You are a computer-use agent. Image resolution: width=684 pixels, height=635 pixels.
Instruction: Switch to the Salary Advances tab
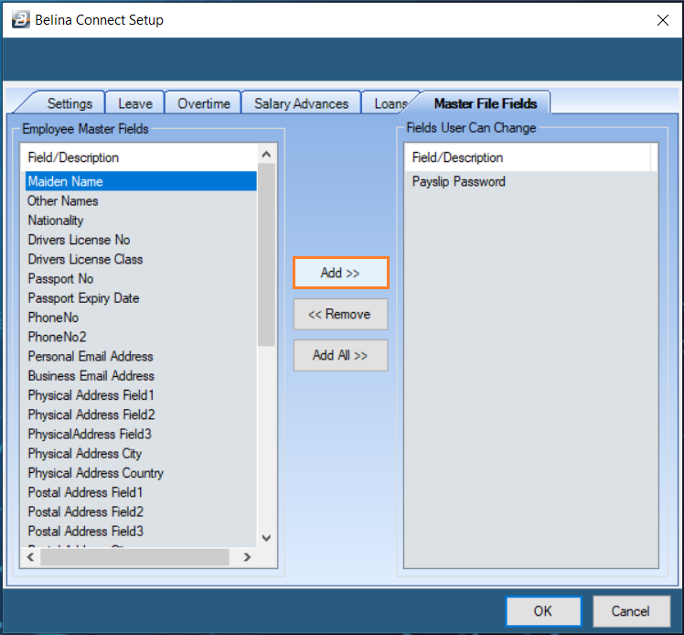pos(302,103)
